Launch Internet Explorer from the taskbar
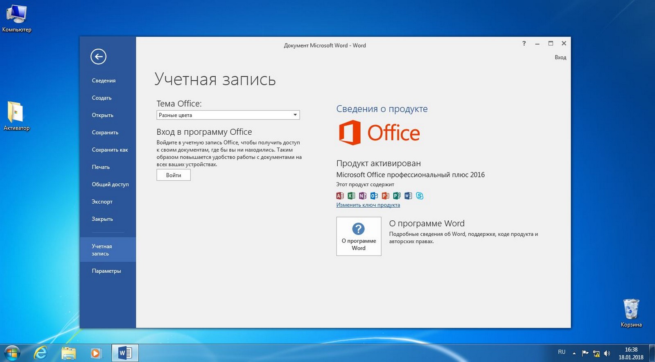This screenshot has width=655, height=362. click(x=40, y=353)
